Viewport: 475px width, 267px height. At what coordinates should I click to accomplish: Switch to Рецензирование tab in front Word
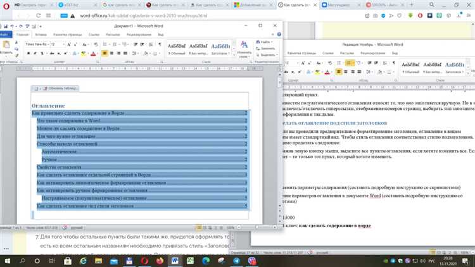[x=139, y=35]
